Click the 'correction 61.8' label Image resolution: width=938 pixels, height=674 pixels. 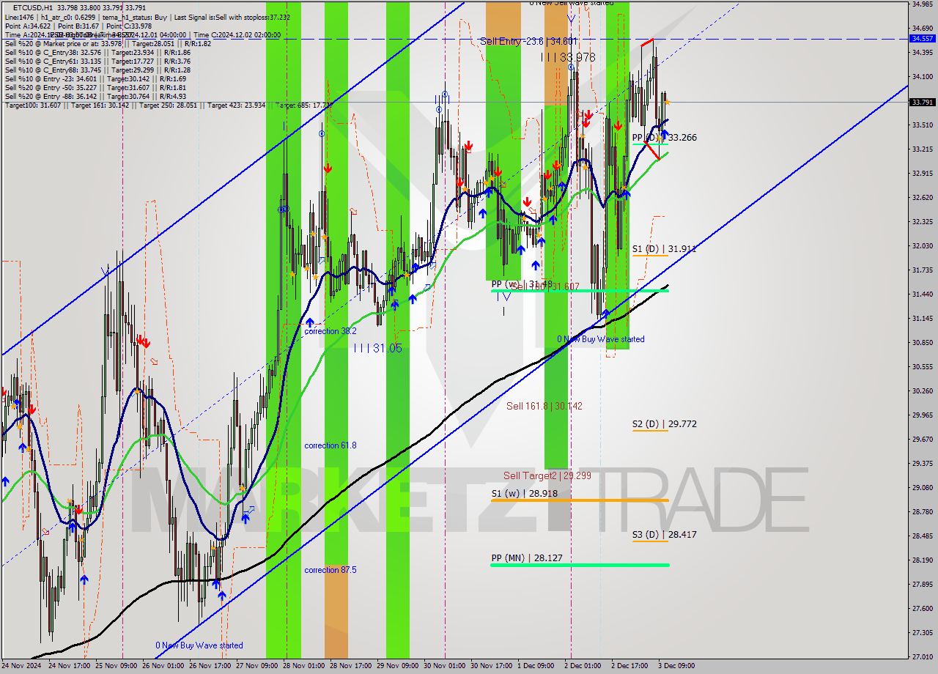tap(331, 445)
